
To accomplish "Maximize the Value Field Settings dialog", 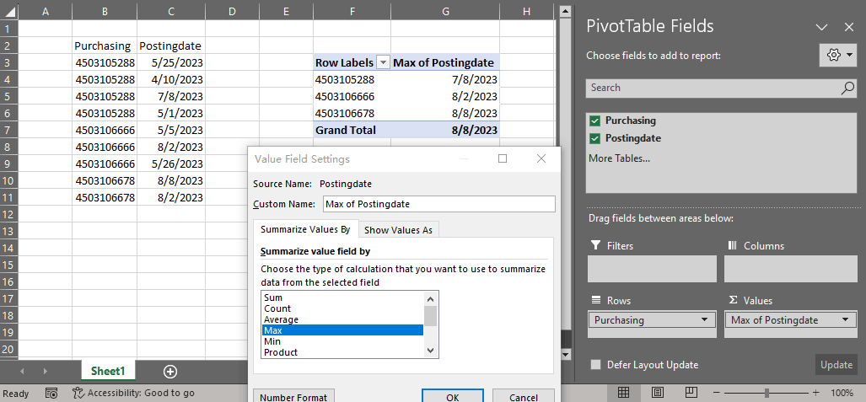I will pyautogui.click(x=503, y=159).
